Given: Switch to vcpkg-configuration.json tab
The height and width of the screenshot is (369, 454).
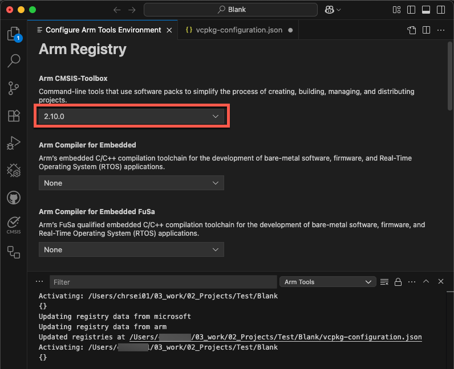Looking at the screenshot, I should [x=238, y=30].
